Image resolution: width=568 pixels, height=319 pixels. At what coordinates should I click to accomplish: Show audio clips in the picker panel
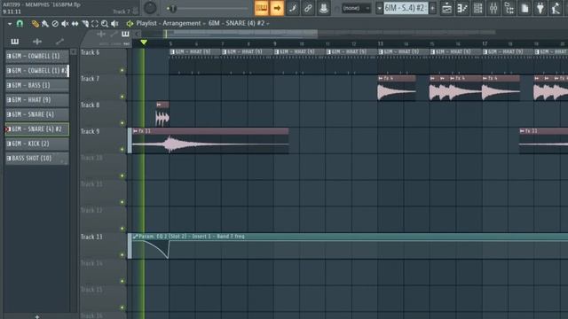[37, 42]
